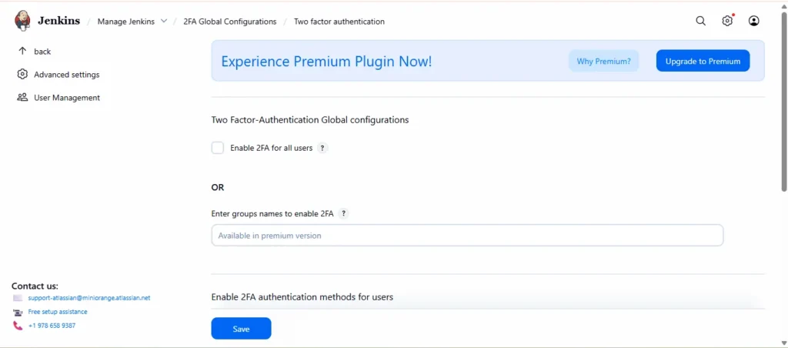The width and height of the screenshot is (788, 348).
Task: Click the support email address link
Action: tap(88, 298)
